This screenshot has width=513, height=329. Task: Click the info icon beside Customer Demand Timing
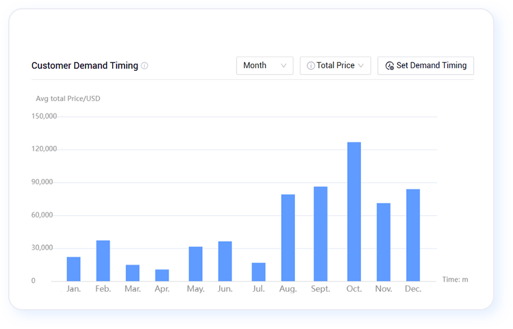tap(144, 66)
